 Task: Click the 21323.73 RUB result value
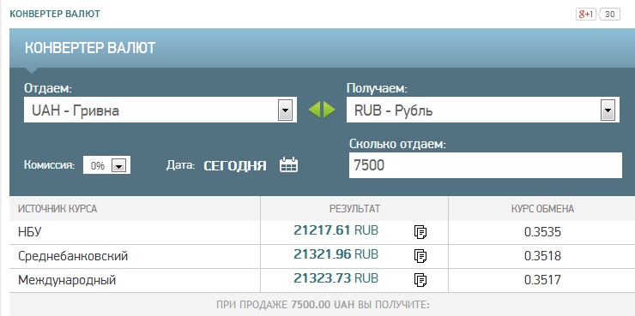336,278
